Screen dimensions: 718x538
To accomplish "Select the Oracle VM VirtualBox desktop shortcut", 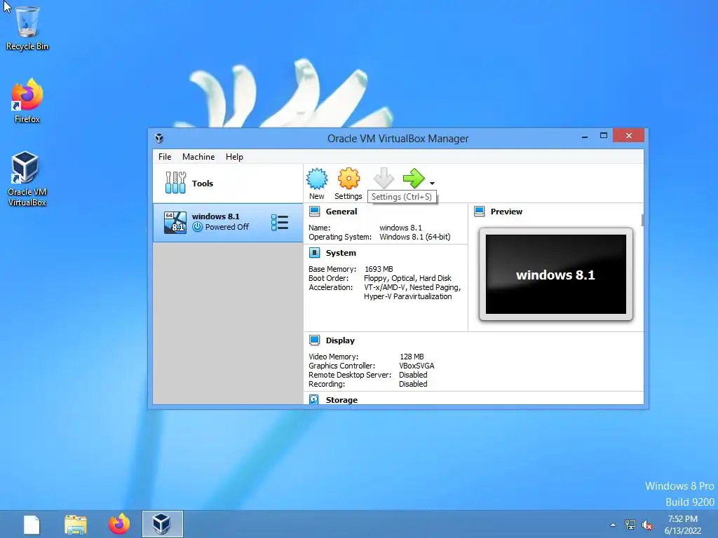I will point(27,179).
